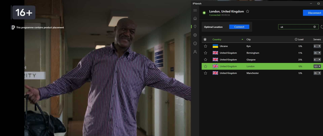Image resolution: width=323 pixels, height=136 pixels.
Task: Sort the list by City column
Action: (248, 39)
